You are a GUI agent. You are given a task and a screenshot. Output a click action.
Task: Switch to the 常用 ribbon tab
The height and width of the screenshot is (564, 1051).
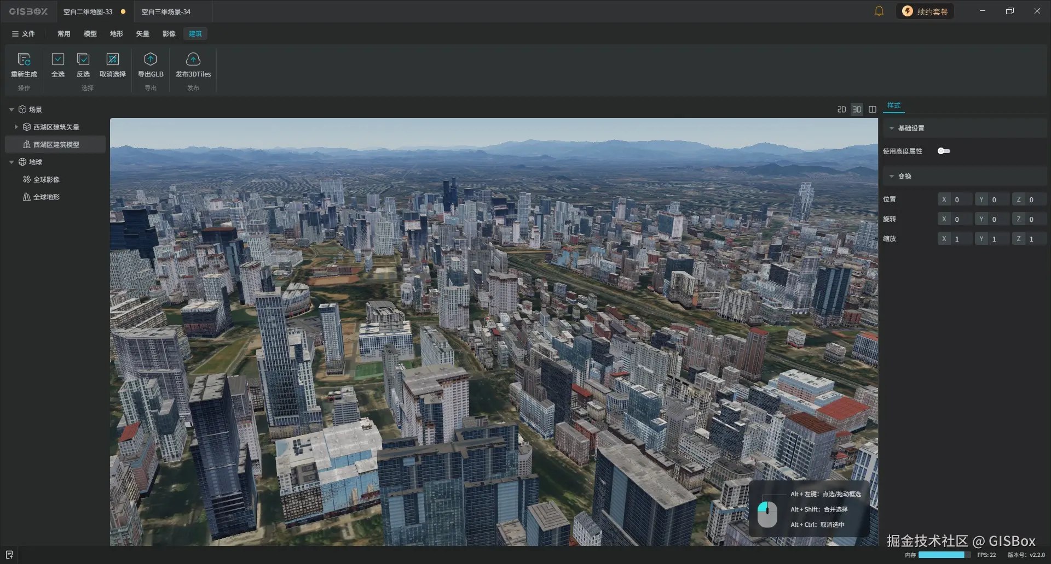click(x=64, y=33)
